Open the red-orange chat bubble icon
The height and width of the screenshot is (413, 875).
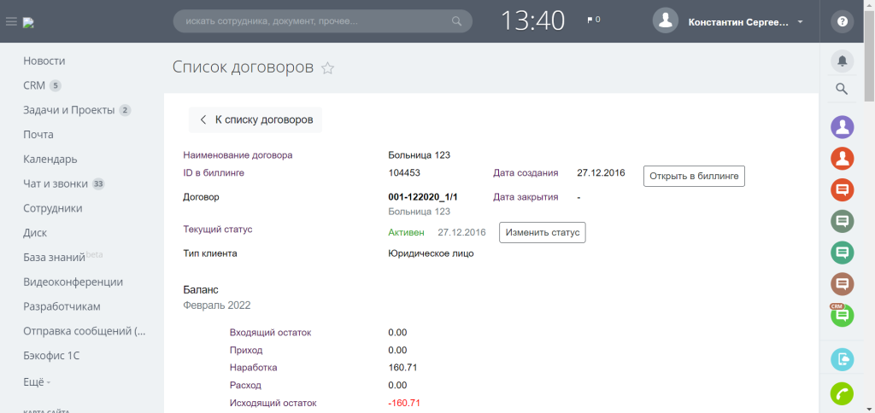(x=842, y=189)
